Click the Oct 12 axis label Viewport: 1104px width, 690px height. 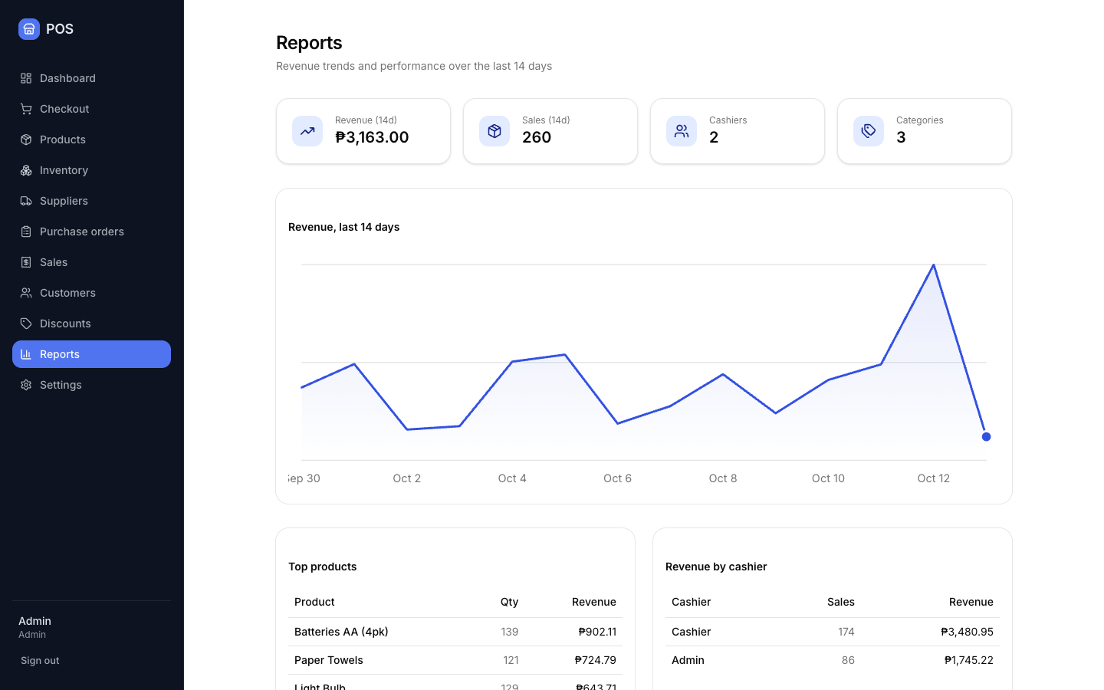(x=933, y=478)
